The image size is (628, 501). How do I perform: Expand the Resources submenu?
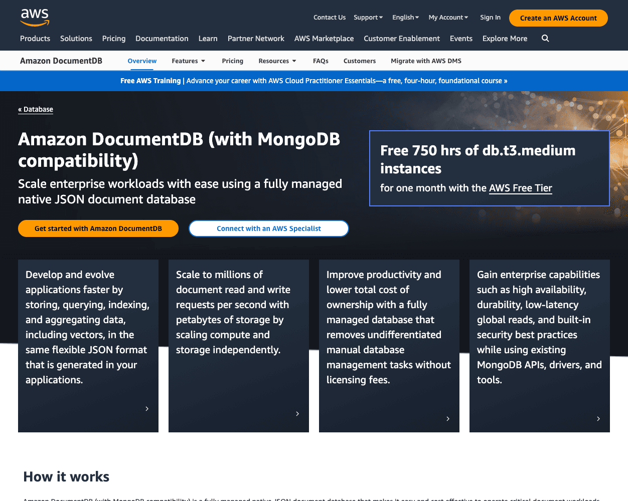(x=277, y=61)
